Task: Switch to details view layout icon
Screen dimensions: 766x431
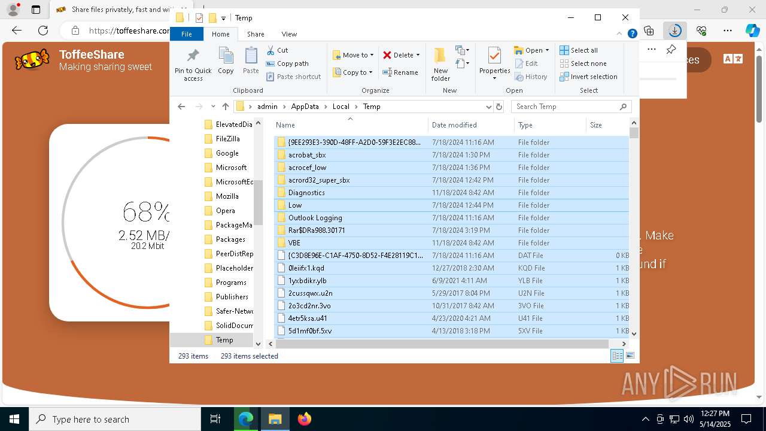Action: [617, 356]
